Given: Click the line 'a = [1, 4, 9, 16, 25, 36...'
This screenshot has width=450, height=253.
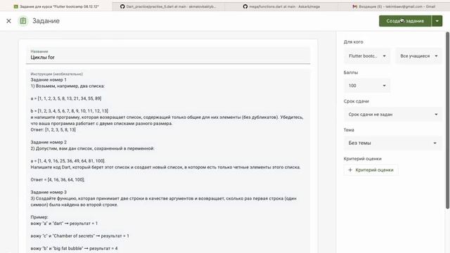Looking at the screenshot, I should click(67, 161).
